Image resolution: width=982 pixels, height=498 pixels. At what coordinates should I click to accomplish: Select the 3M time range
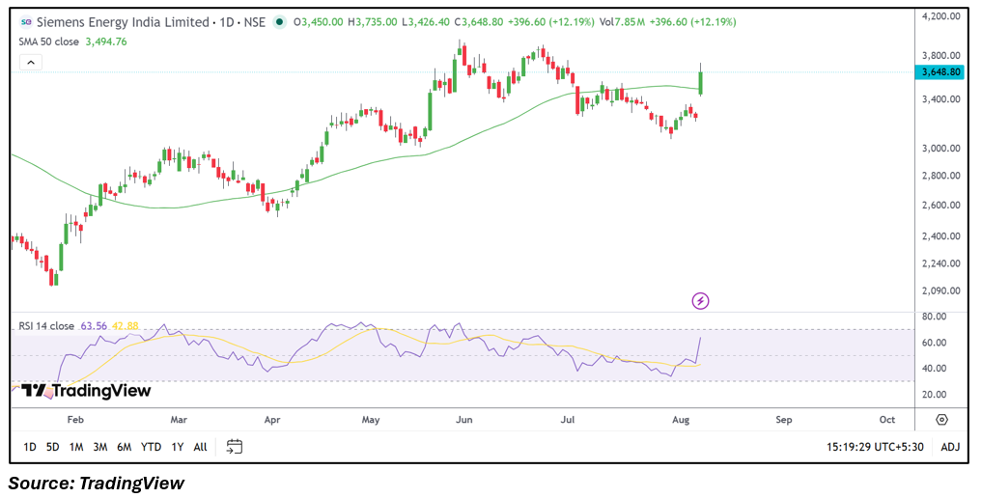tap(100, 447)
